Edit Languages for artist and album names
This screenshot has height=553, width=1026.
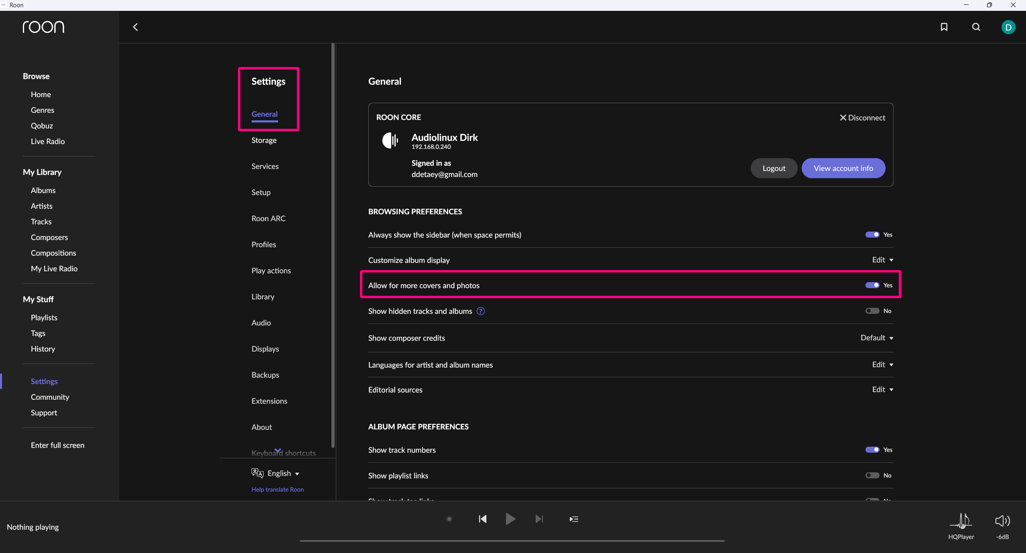pos(882,365)
